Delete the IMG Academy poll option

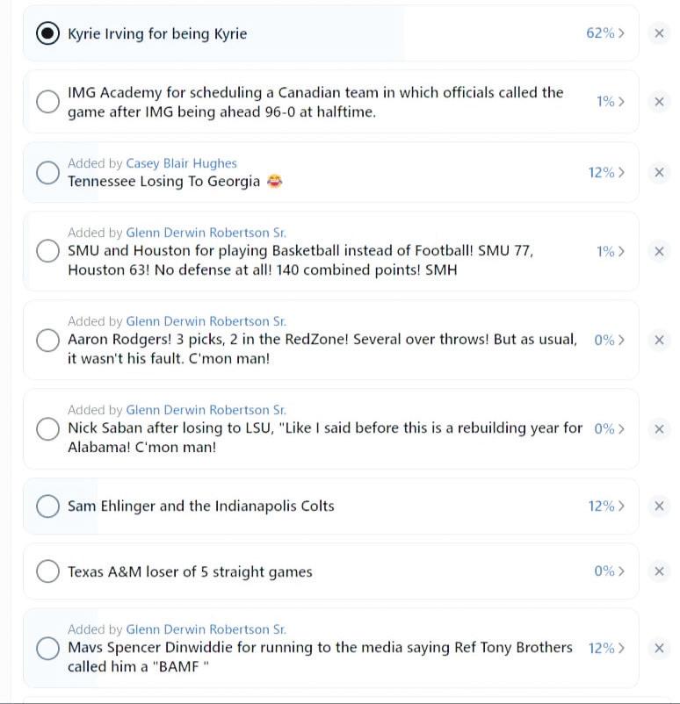[x=659, y=102]
